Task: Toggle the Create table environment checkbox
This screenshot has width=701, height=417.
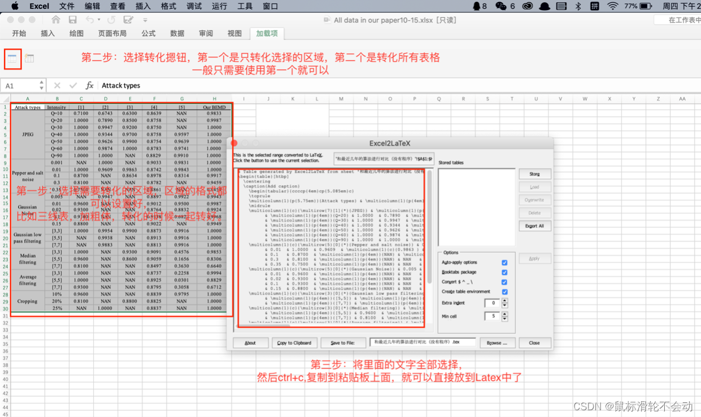Action: [x=504, y=292]
